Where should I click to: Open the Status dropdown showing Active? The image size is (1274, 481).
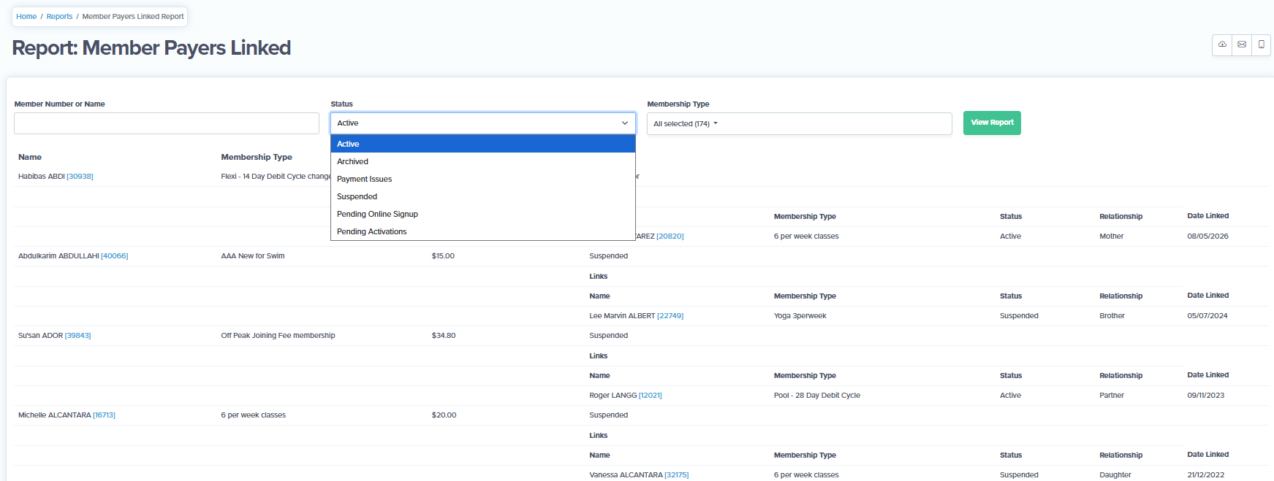point(483,123)
